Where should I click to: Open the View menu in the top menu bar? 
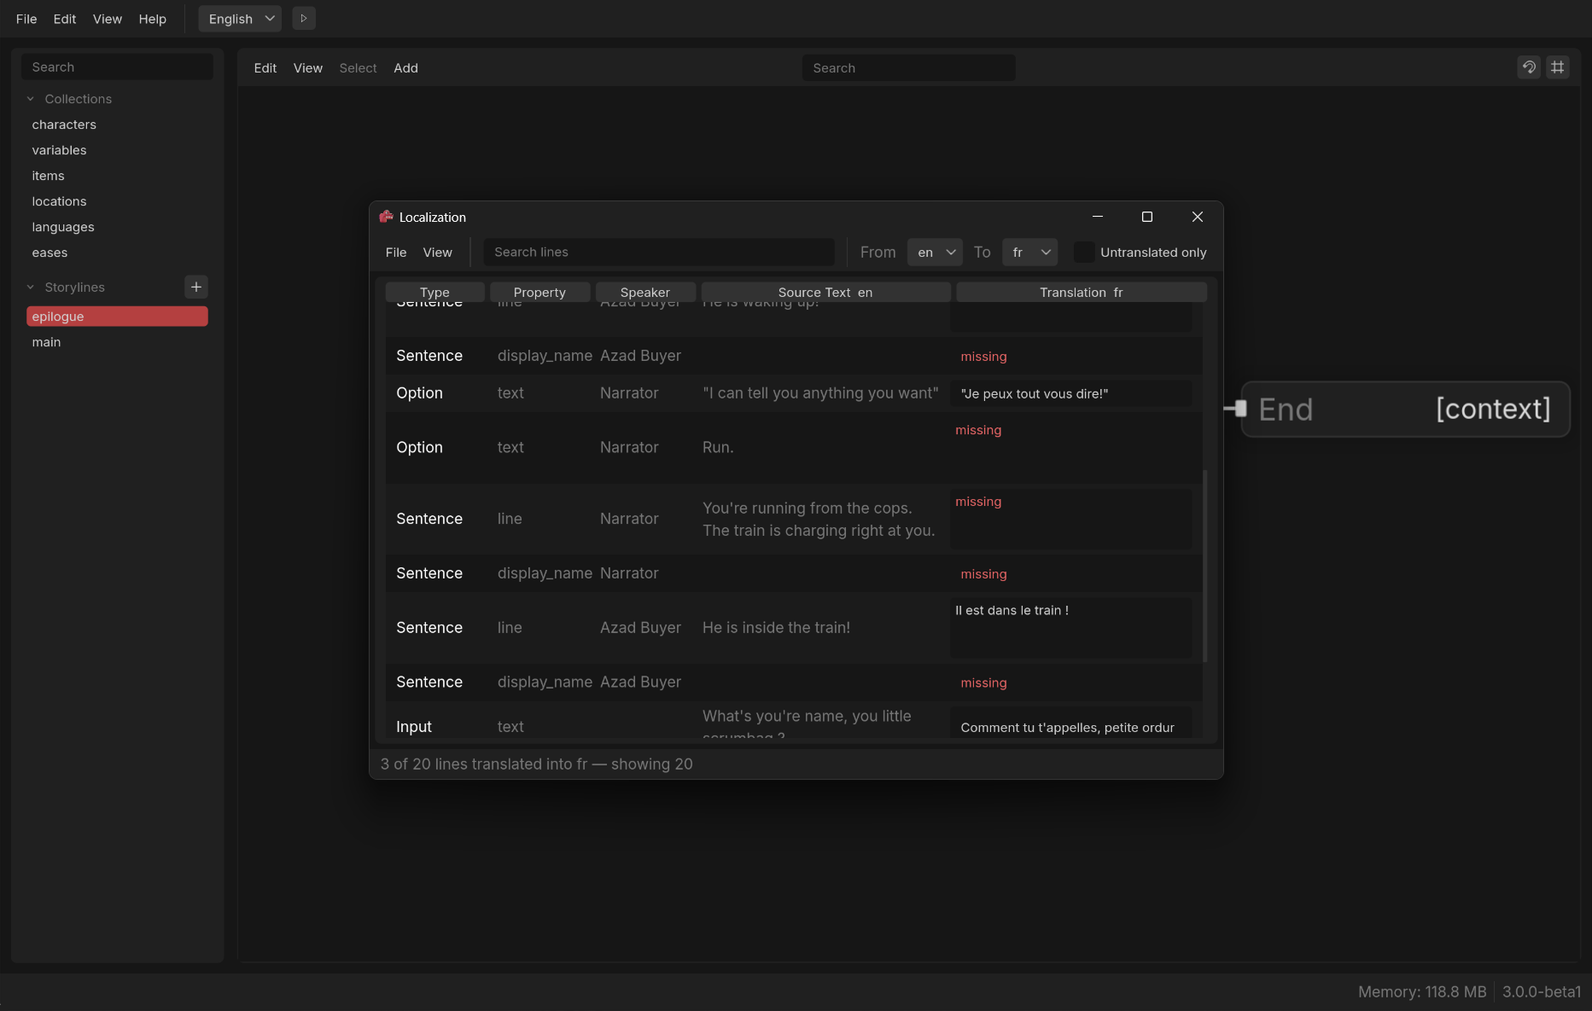108,19
